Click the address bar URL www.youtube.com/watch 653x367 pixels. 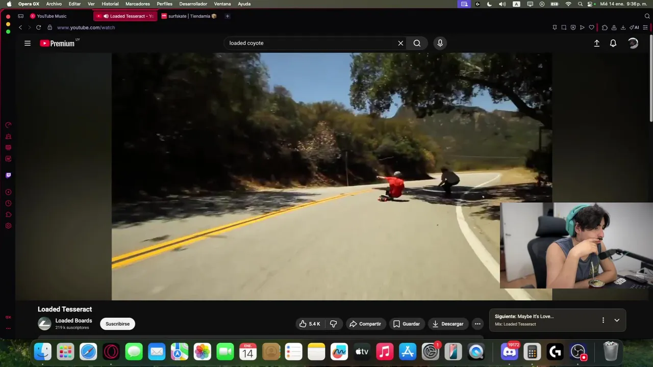coord(86,28)
